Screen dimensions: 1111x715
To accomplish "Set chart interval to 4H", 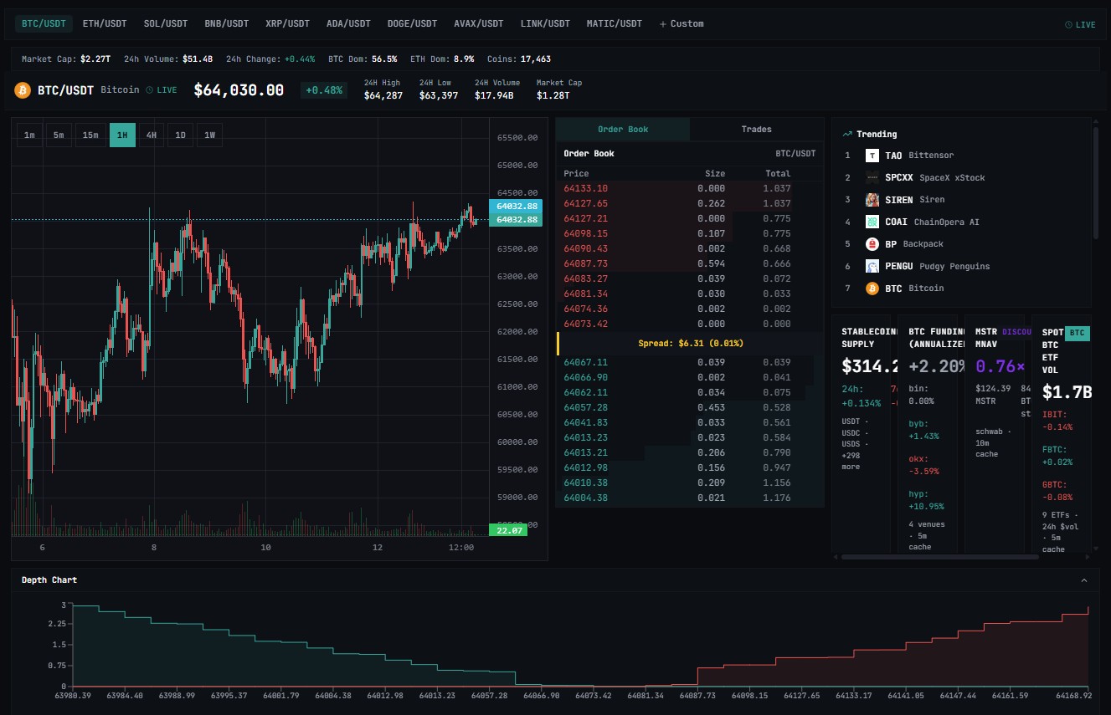I will click(152, 135).
